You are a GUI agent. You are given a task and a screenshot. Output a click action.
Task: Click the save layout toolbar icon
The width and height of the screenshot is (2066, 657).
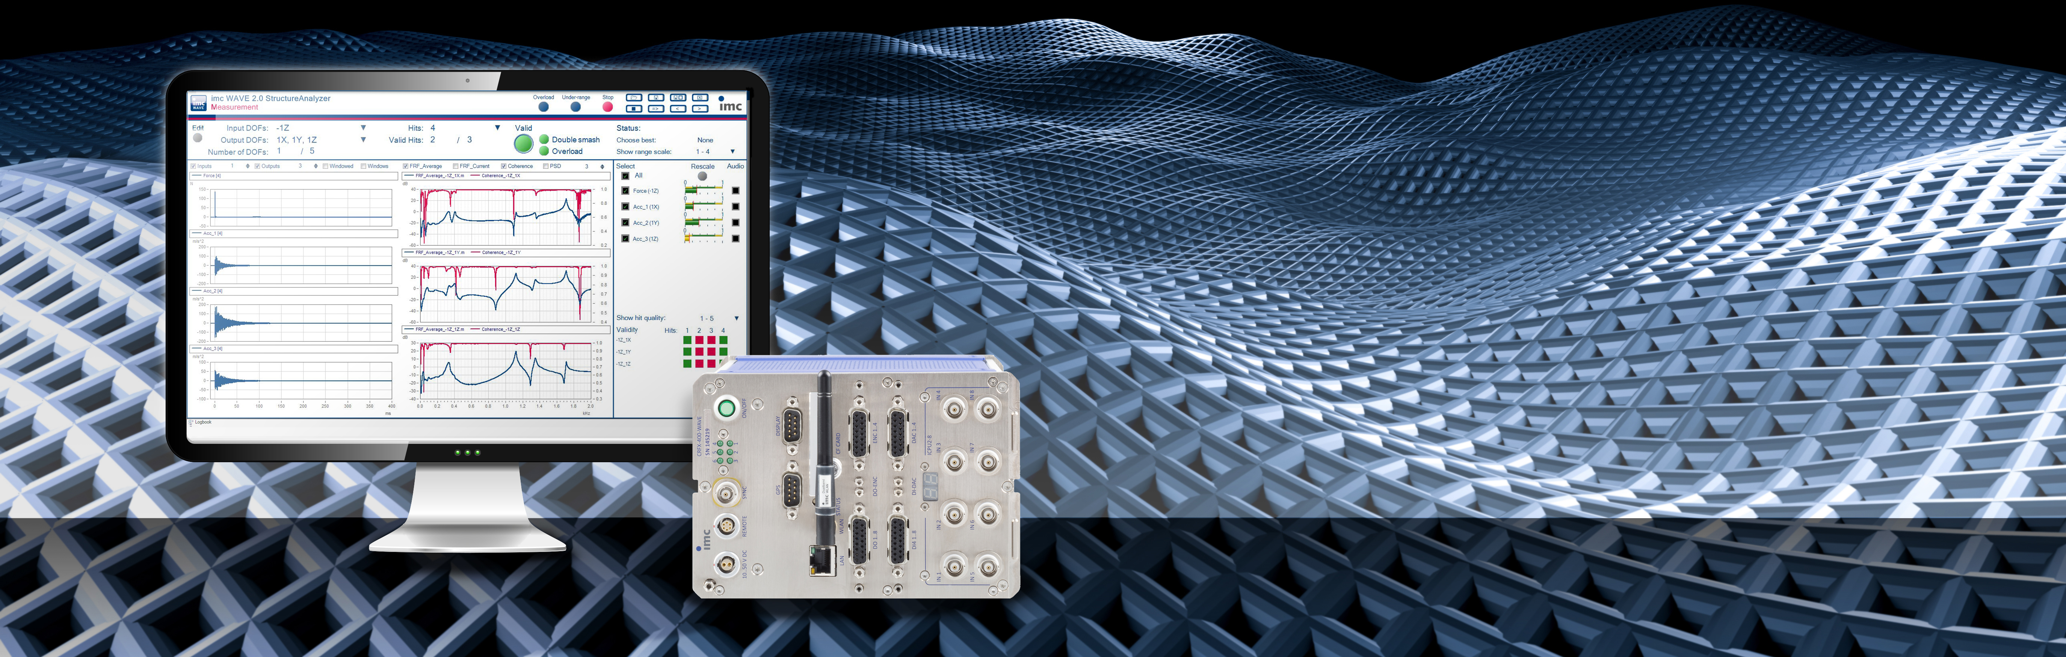(x=678, y=98)
